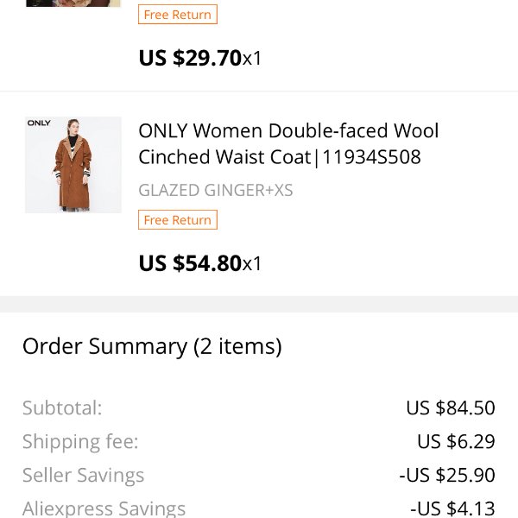Open the brown wool coat product thumbnail

(x=73, y=165)
